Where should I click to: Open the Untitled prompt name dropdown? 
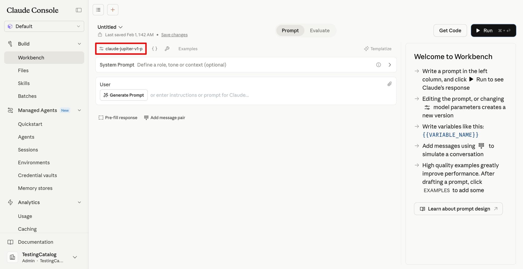pyautogui.click(x=110, y=27)
